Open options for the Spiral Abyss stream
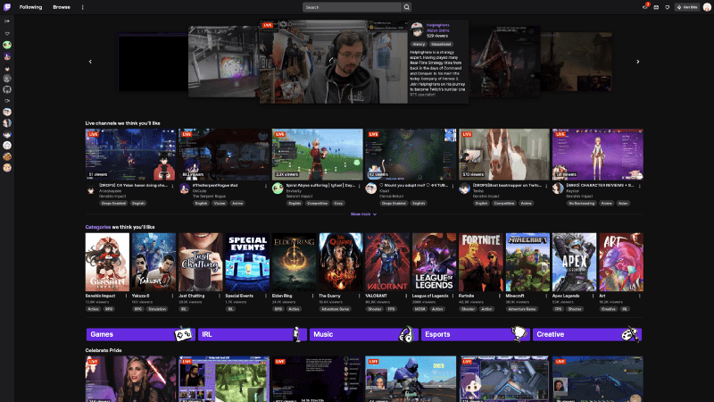Screen dimensions: 714x402 pyautogui.click(x=360, y=186)
